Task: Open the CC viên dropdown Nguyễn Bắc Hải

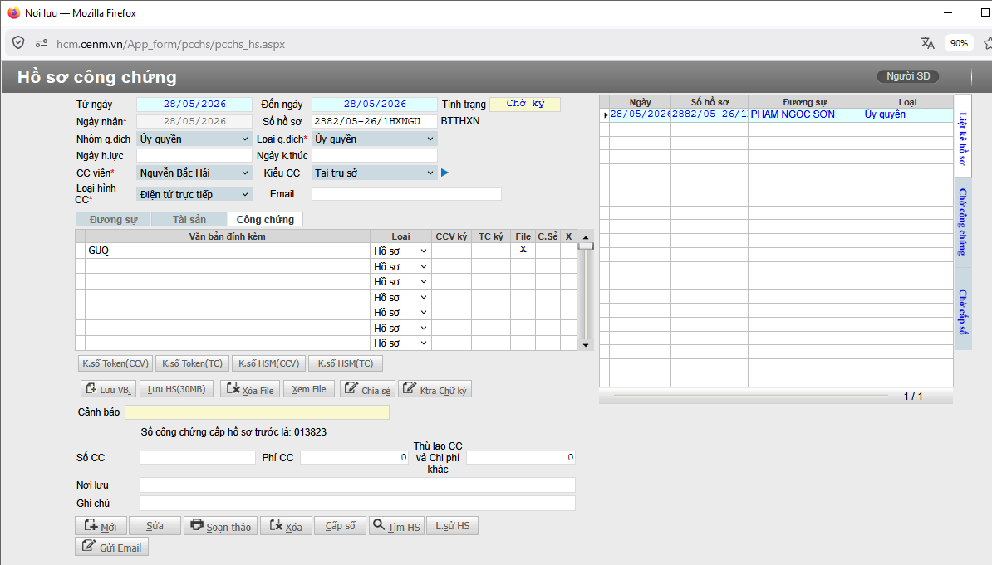Action: pyautogui.click(x=194, y=173)
